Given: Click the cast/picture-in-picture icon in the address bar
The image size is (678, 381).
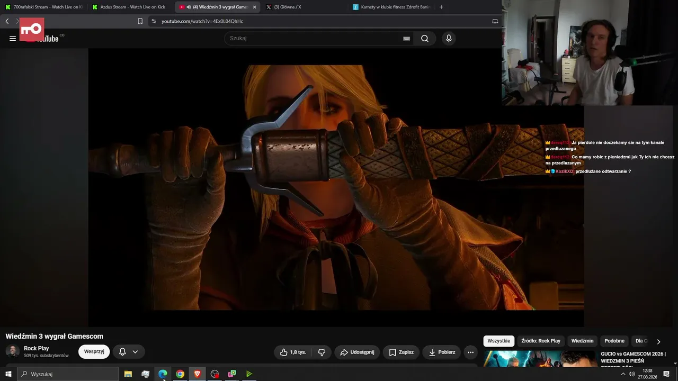Looking at the screenshot, I should click(495, 21).
